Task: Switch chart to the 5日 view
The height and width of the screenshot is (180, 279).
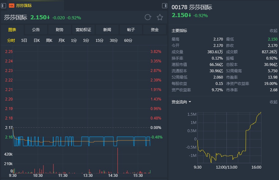Action: coord(24,41)
